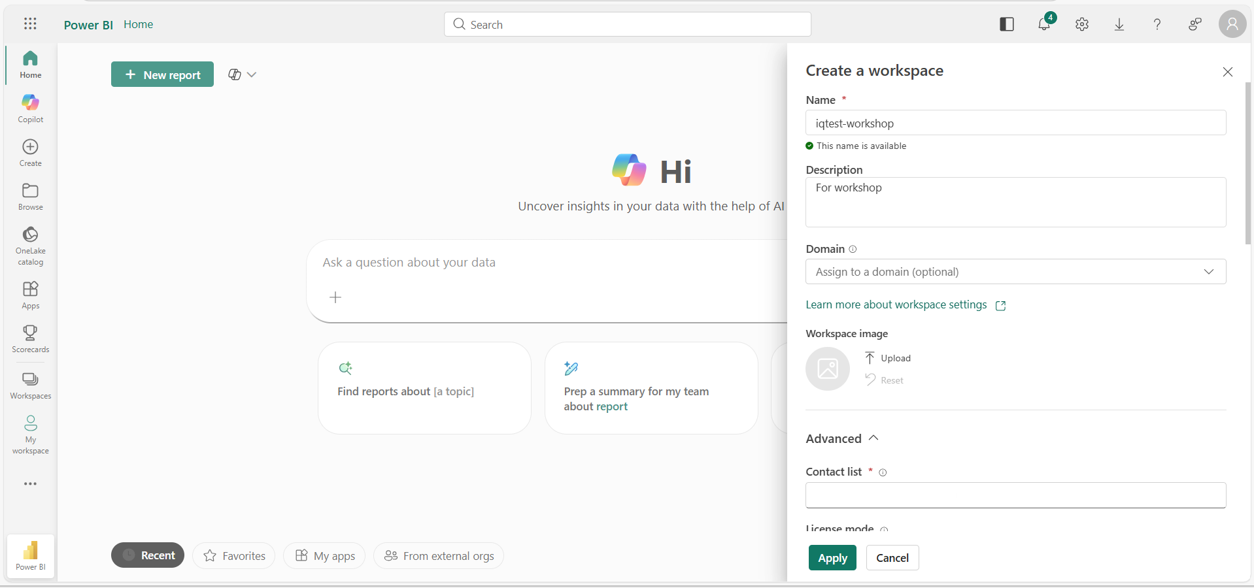This screenshot has width=1254, height=588.
Task: Open the Copilot options chevron near New report
Action: click(x=252, y=74)
